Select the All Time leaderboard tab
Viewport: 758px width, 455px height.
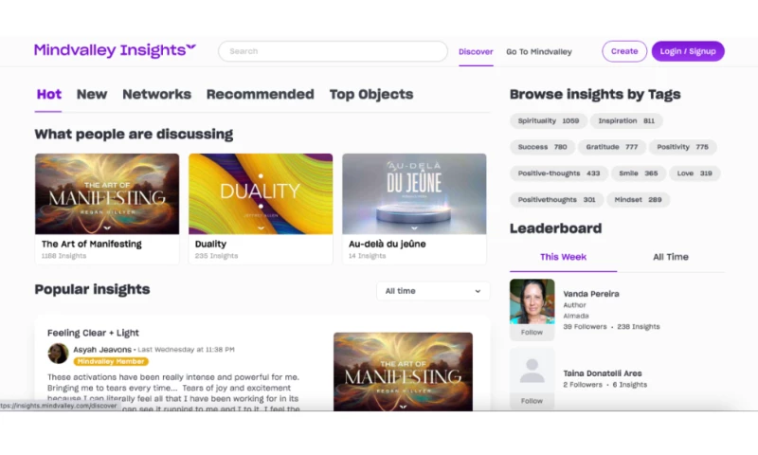pyautogui.click(x=671, y=257)
